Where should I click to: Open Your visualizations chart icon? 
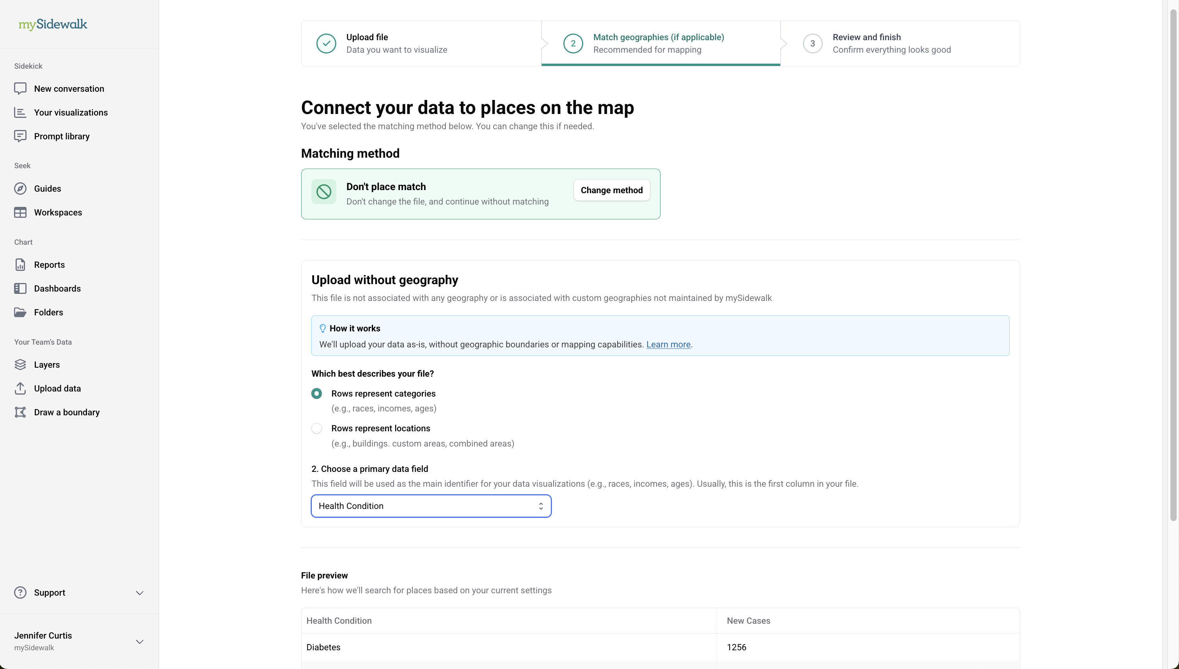(20, 112)
